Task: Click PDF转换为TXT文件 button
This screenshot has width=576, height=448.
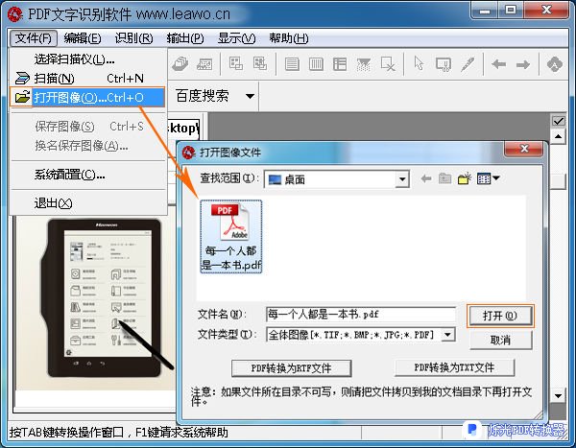Action: [454, 367]
